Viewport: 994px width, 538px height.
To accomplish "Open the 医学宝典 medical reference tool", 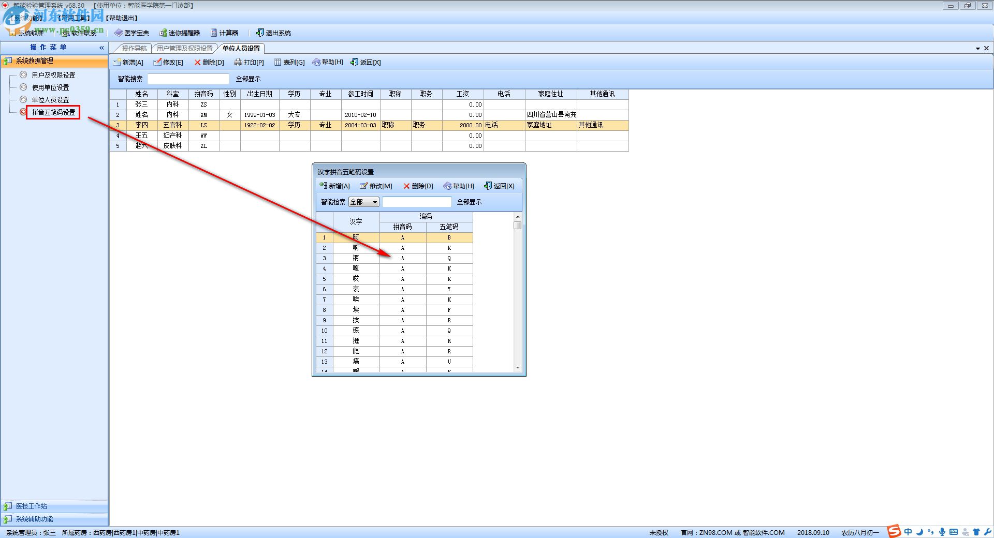I will (x=132, y=33).
